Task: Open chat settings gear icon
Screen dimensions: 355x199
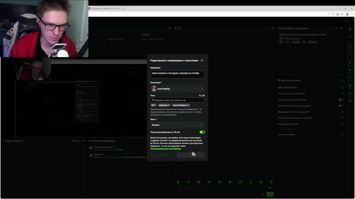Action: pos(263,194)
